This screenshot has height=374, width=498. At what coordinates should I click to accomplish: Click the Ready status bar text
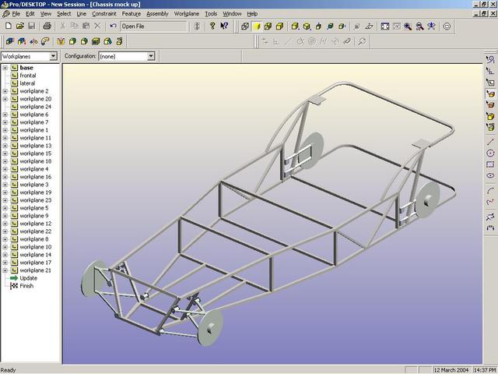coord(8,370)
